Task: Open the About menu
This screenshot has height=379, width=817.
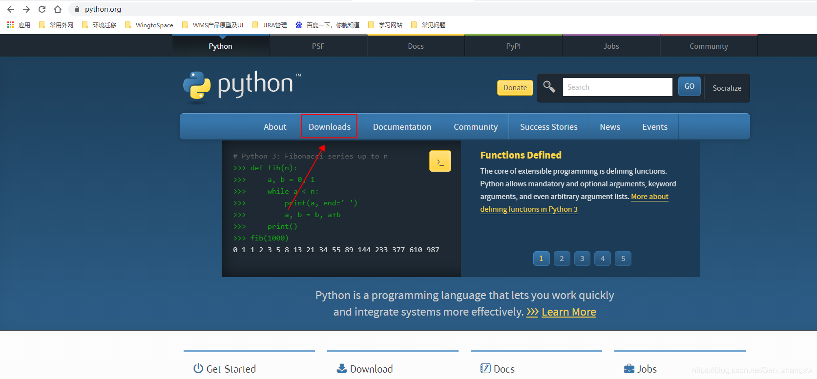Action: (x=275, y=127)
